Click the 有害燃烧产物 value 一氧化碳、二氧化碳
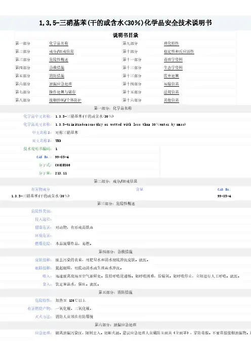251x356 pixels. [73, 308]
